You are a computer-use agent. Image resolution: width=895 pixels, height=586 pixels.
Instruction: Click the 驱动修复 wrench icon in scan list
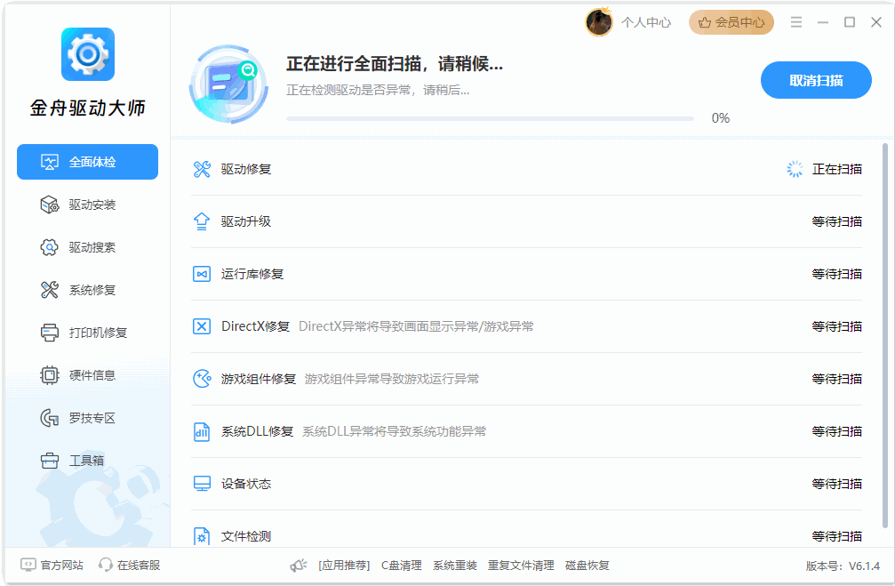coord(202,169)
